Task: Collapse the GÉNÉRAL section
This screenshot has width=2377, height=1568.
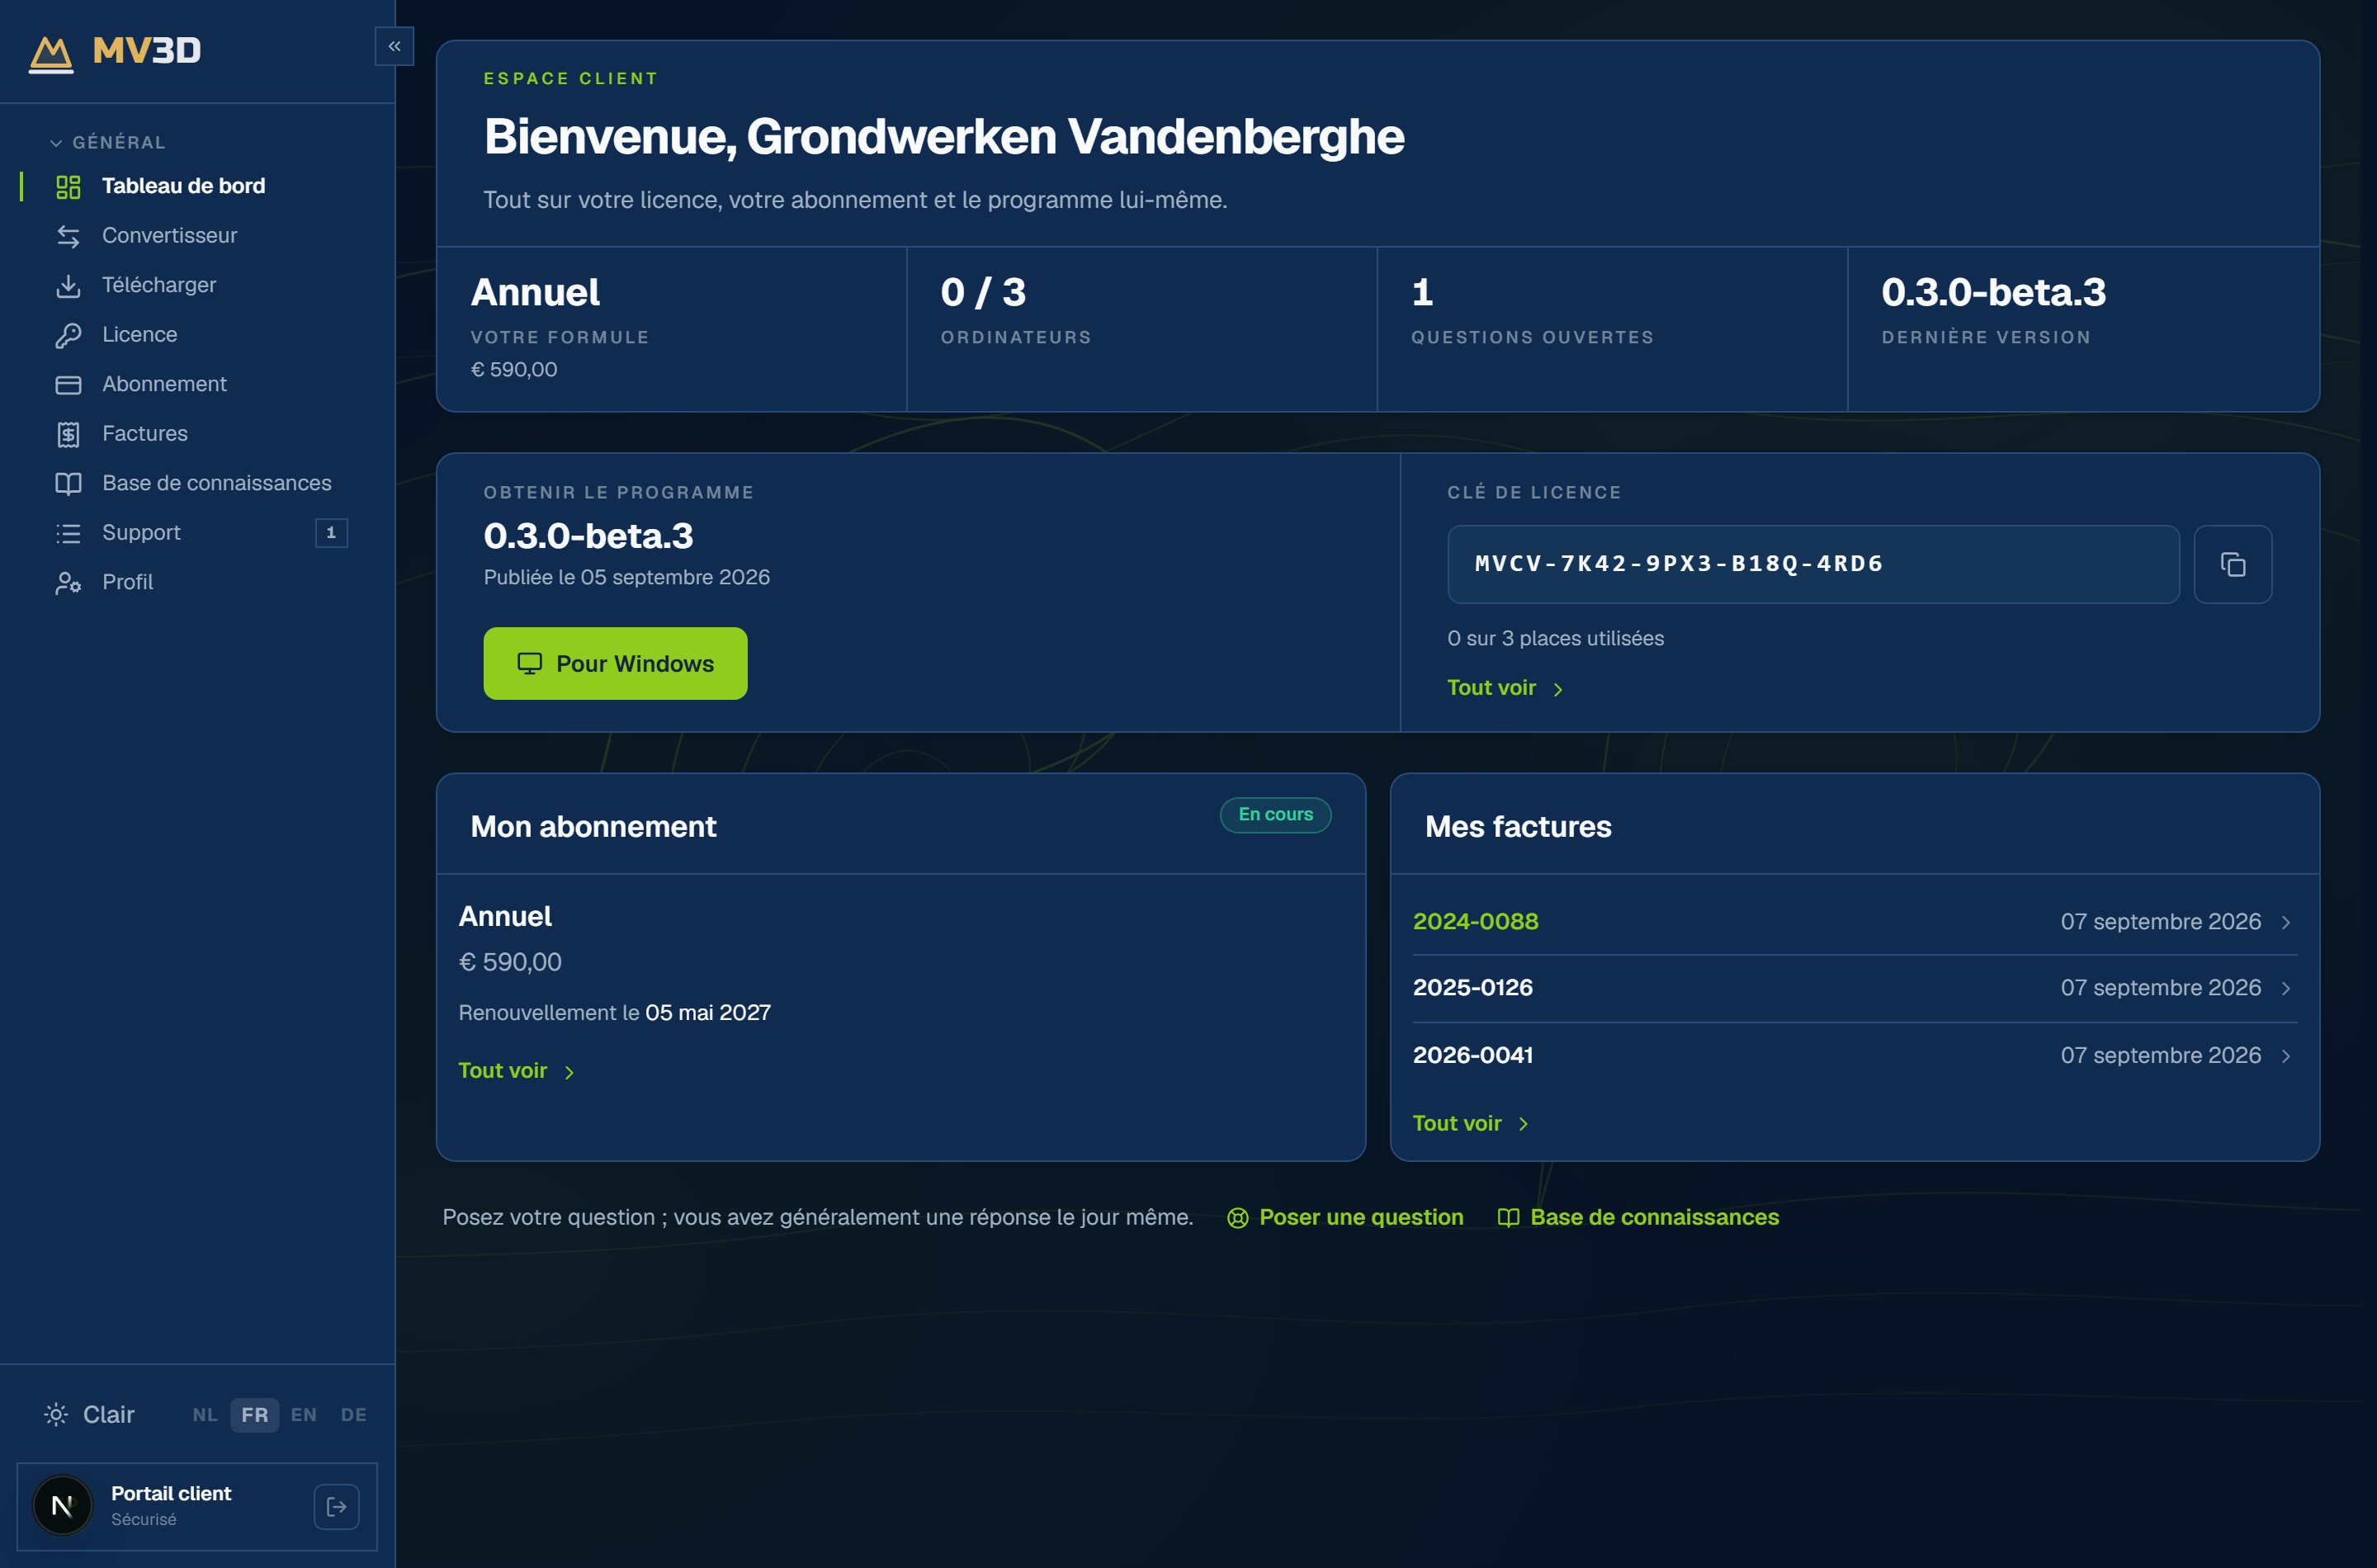Action: pos(108,143)
